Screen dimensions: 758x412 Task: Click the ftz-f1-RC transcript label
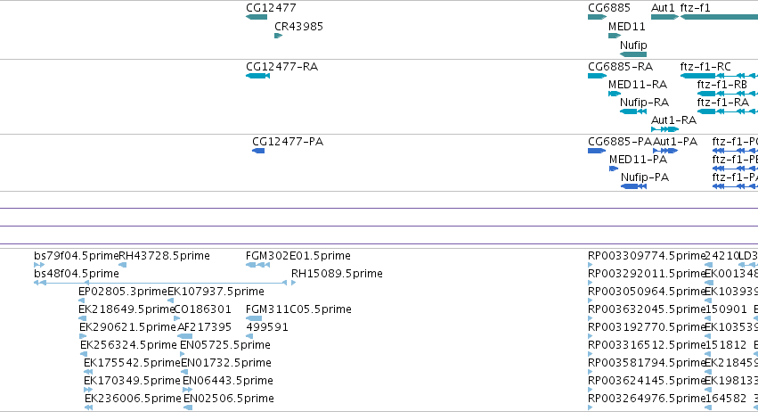click(x=705, y=66)
